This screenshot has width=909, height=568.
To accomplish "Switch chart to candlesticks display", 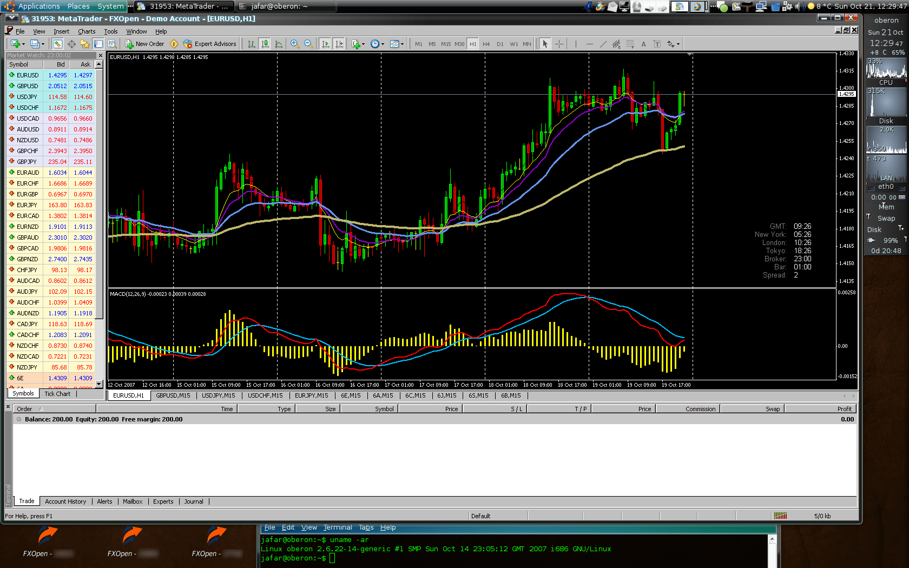I will tap(265, 44).
